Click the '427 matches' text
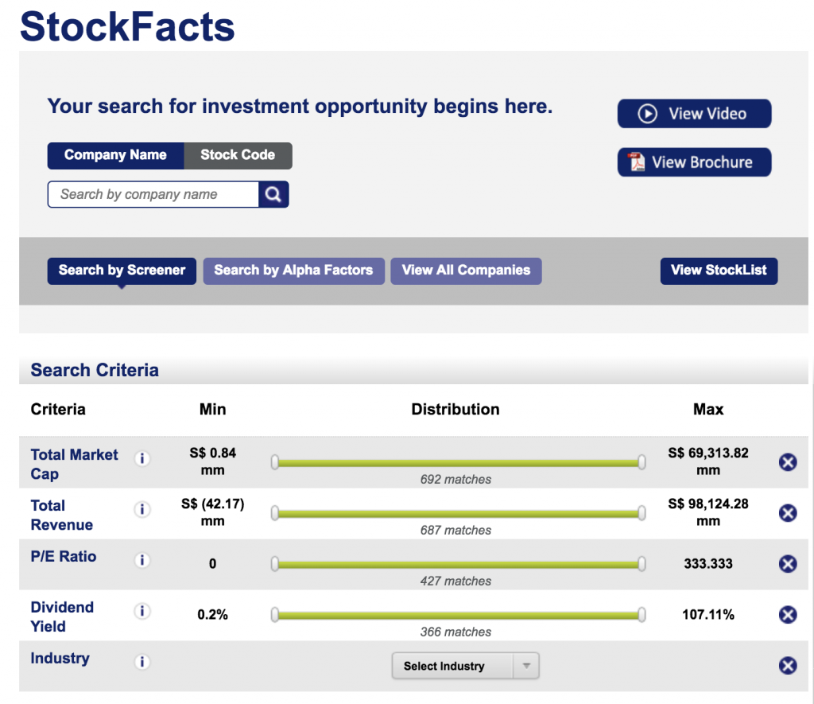This screenshot has height=704, width=814. tap(455, 581)
